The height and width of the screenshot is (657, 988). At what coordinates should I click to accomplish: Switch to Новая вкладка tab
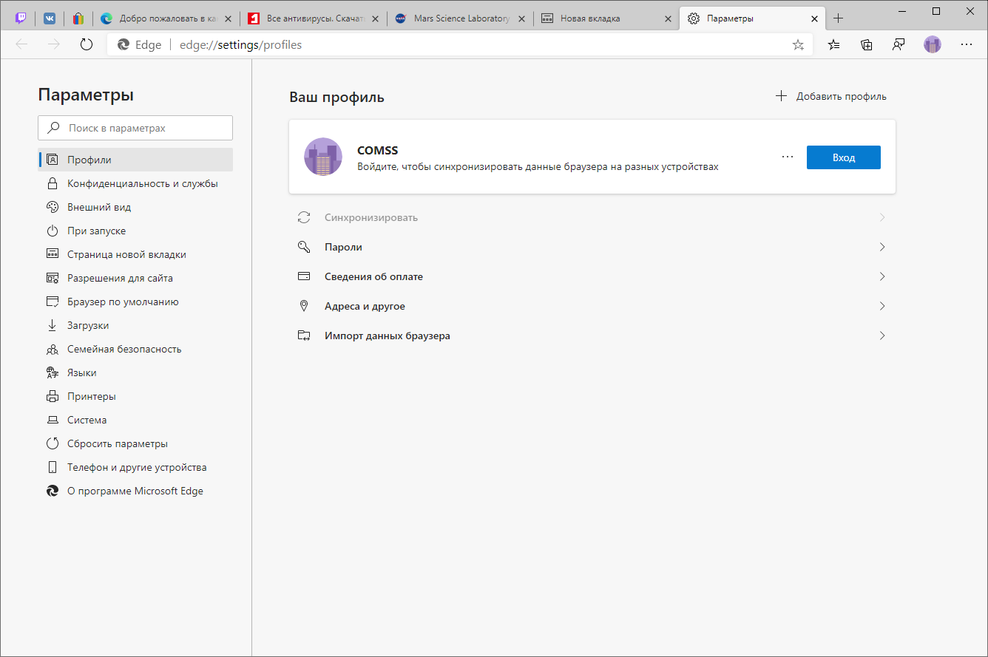pyautogui.click(x=605, y=18)
